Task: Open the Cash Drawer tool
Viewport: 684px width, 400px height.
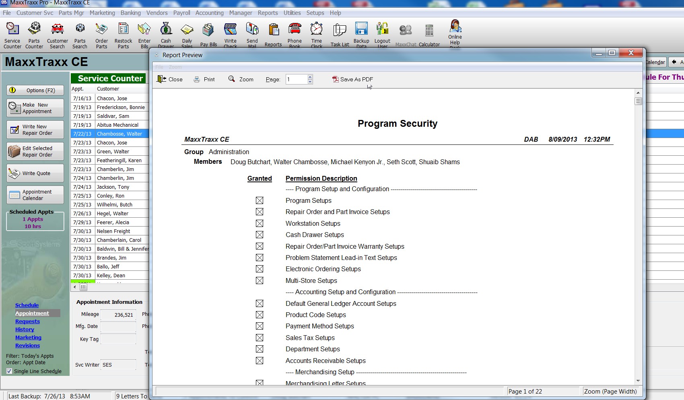Action: point(166,35)
